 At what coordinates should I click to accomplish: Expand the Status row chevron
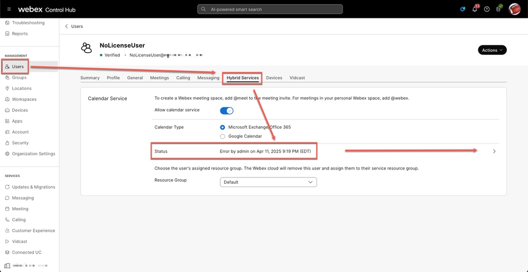494,152
